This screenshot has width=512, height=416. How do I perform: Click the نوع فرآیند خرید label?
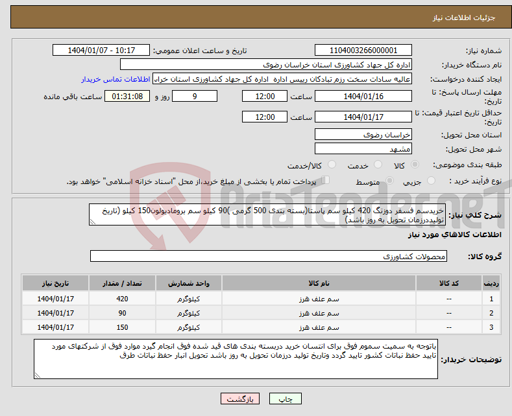point(476,181)
